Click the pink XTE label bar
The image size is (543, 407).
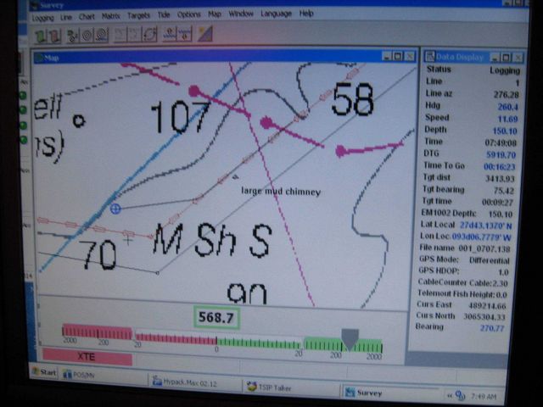[x=87, y=356]
